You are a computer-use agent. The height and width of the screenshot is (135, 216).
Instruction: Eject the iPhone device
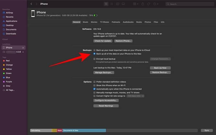23,48
